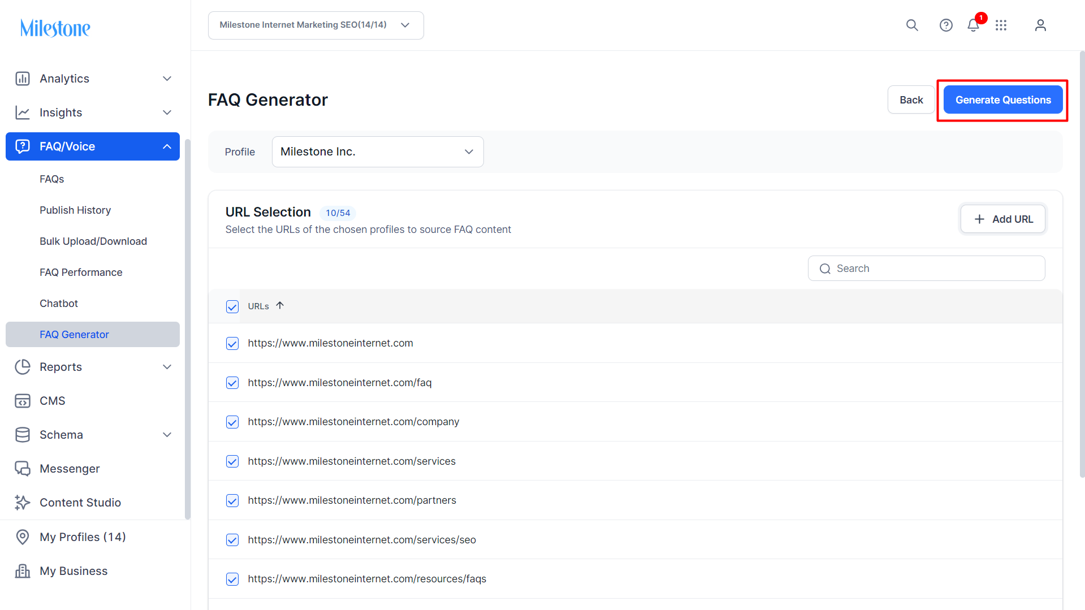Expand the Reports menu chevron

pos(167,367)
